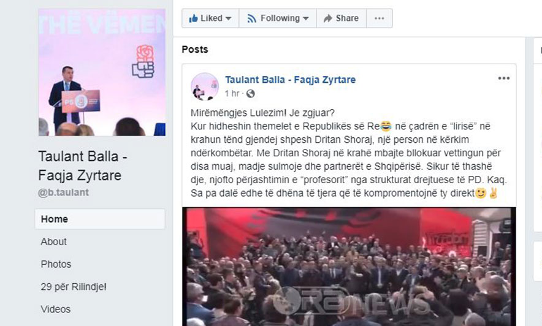Click the Taulant Balla - Faqja Zyrtare post link
Screen dimensions: 542x326
291,80
